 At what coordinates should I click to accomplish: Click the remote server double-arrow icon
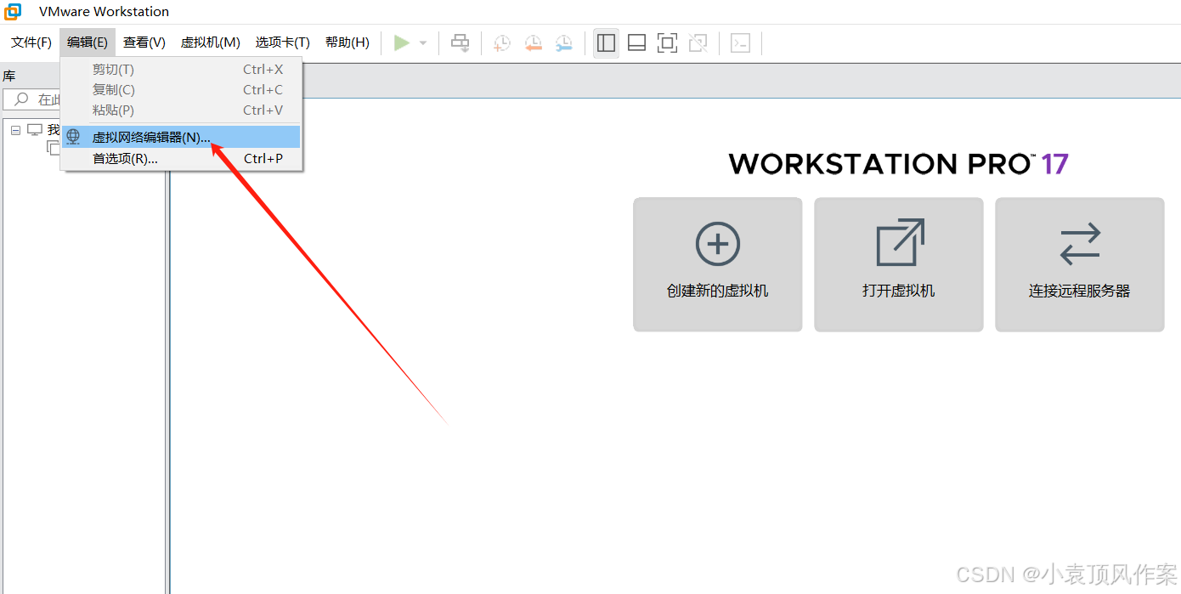click(1080, 244)
